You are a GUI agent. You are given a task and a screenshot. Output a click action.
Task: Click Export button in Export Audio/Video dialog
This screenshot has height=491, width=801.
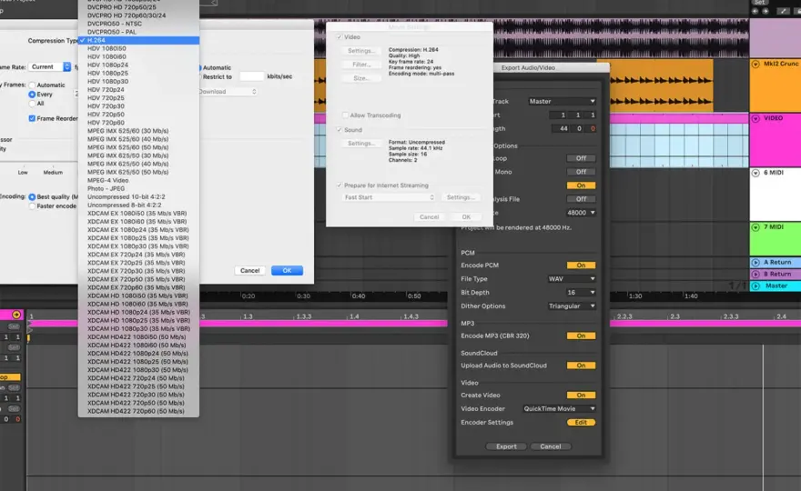point(506,446)
